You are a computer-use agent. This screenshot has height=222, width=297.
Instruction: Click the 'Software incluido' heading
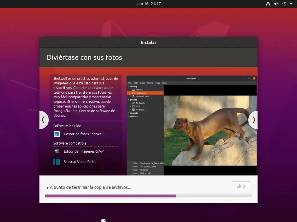tap(67, 126)
